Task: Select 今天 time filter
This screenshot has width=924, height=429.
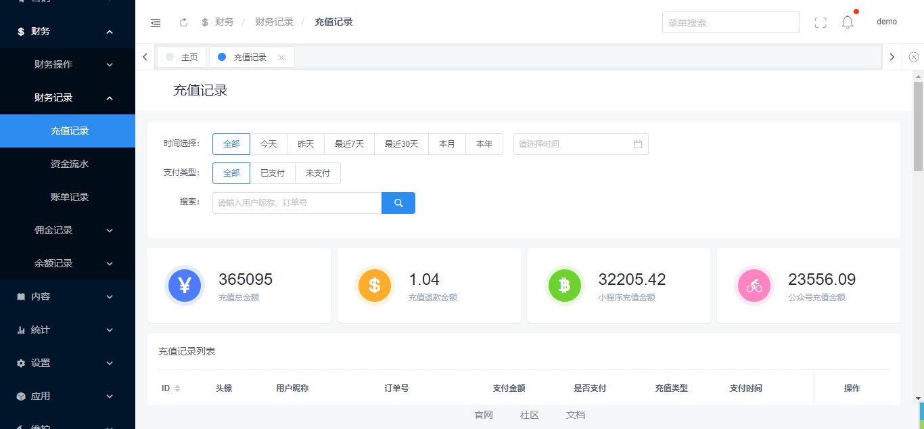Action: pos(269,144)
